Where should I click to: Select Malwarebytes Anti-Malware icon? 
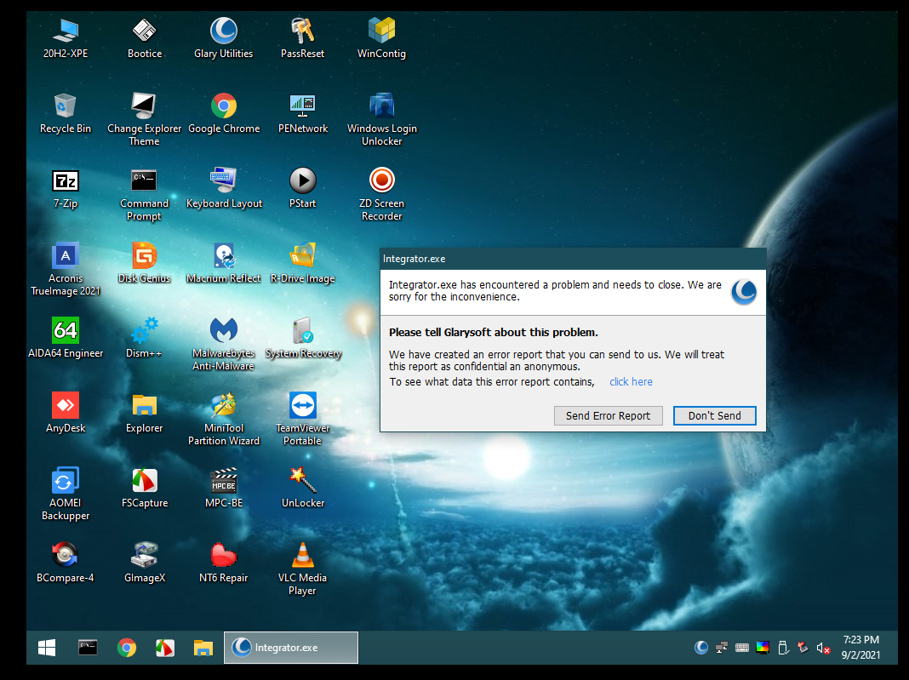click(x=224, y=344)
